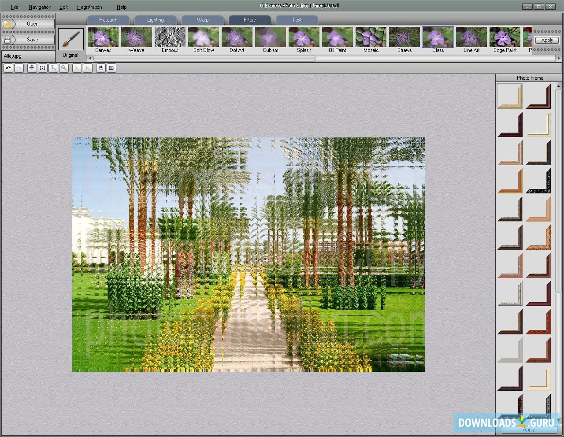Switch to the Warp tab

202,20
